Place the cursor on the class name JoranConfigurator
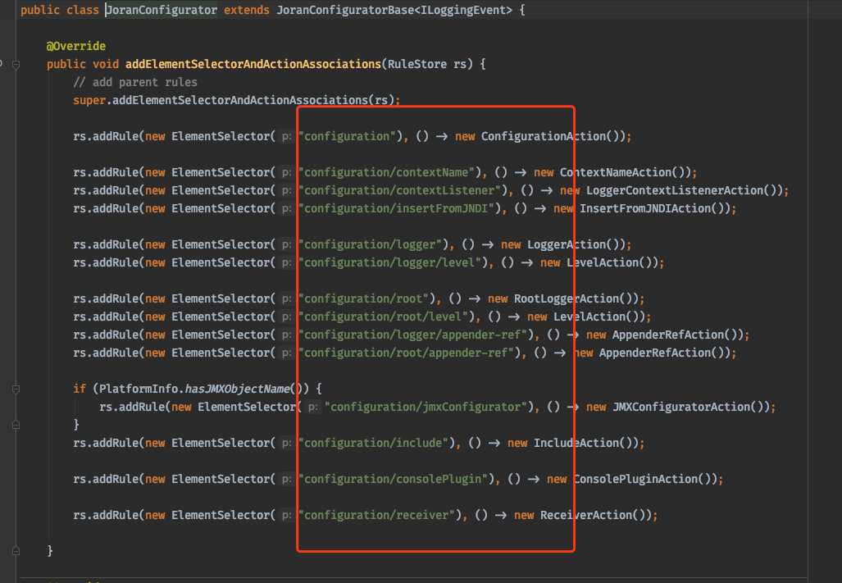 pos(162,10)
